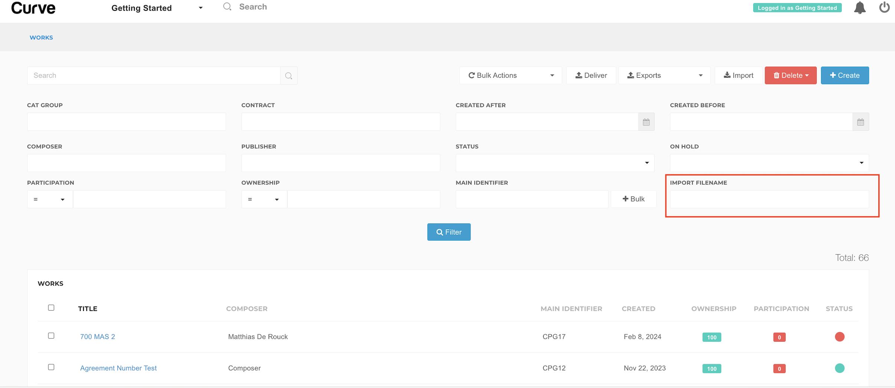Viewport: 895px width, 388px height.
Task: Open the Exports dropdown
Action: point(664,76)
